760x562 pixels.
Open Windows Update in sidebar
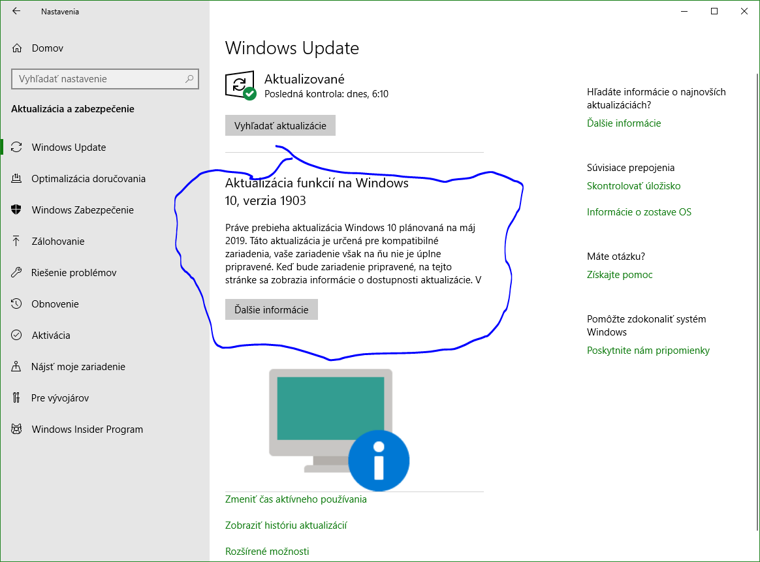[x=105, y=148]
